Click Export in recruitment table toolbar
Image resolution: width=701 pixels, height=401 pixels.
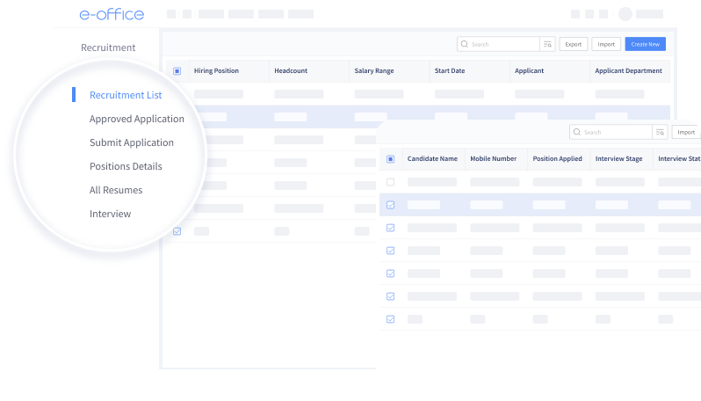click(x=573, y=44)
